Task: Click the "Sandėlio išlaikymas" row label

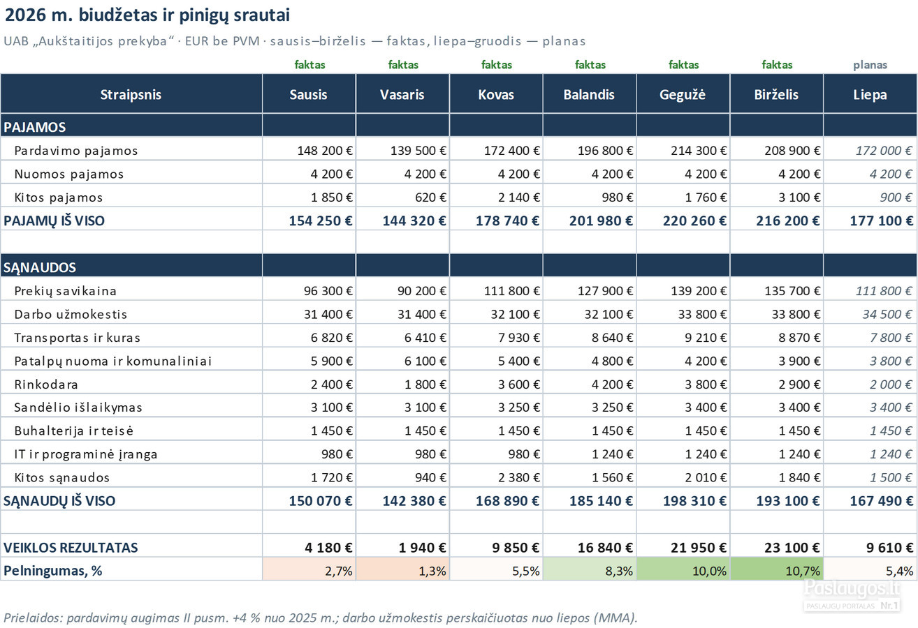Action: coord(78,408)
